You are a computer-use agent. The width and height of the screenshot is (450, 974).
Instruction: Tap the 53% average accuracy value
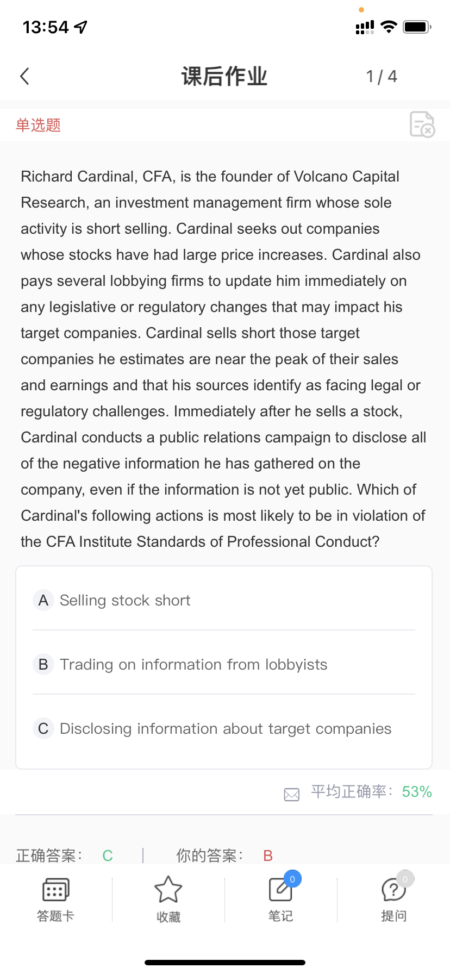(417, 792)
